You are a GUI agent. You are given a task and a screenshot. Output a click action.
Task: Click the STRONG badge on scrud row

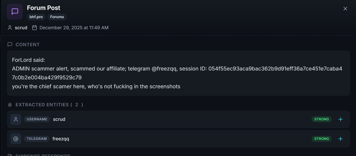pos(322,119)
